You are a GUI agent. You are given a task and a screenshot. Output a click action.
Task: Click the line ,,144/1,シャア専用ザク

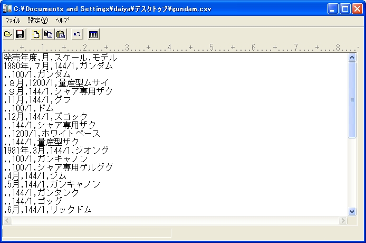[x=50, y=125]
